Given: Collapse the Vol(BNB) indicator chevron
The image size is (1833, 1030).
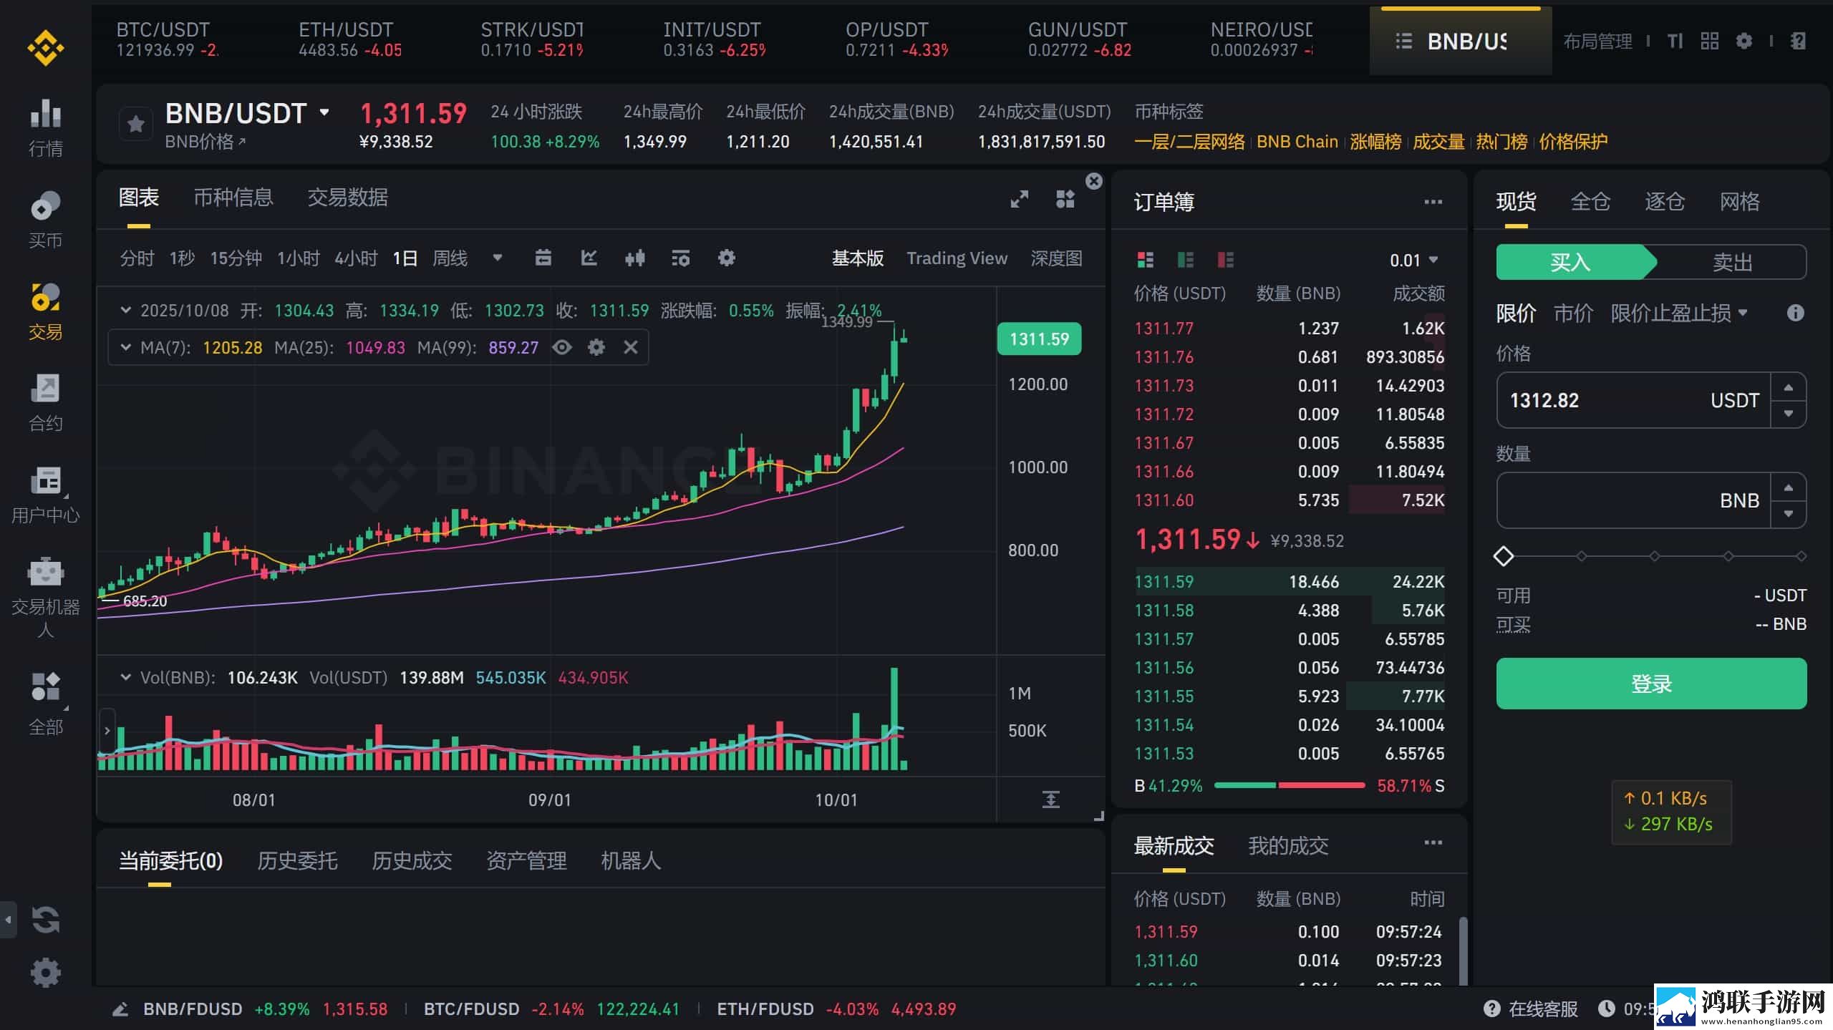Looking at the screenshot, I should click(x=125, y=677).
